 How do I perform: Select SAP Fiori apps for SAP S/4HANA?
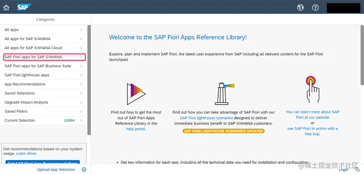(x=44, y=57)
